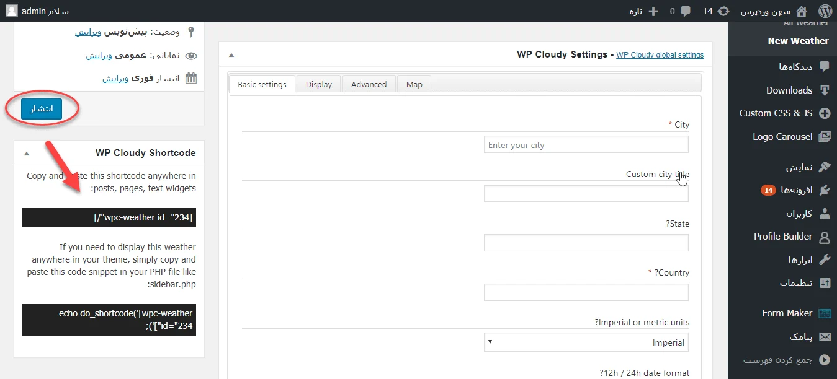The width and height of the screenshot is (837, 379).
Task: Click میهن وردپرس site name in admin bar
Action: point(766,11)
